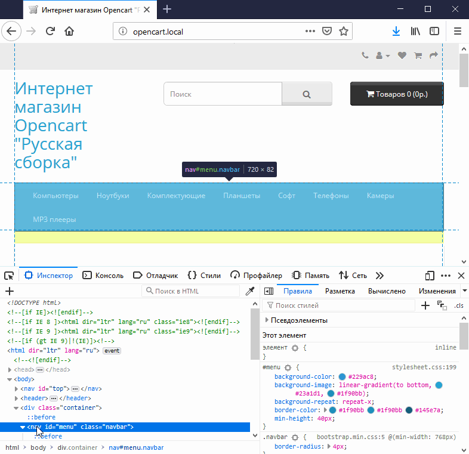Expand the nav id="top" node

[16, 389]
